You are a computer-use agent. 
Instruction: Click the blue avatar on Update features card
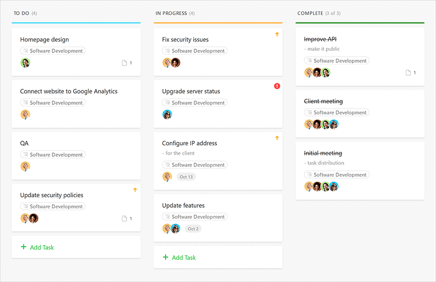point(175,229)
